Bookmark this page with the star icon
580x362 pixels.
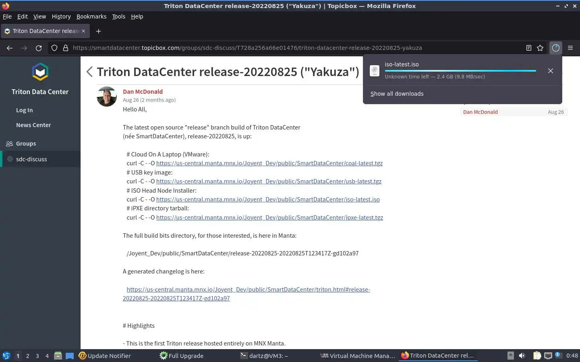(x=540, y=48)
